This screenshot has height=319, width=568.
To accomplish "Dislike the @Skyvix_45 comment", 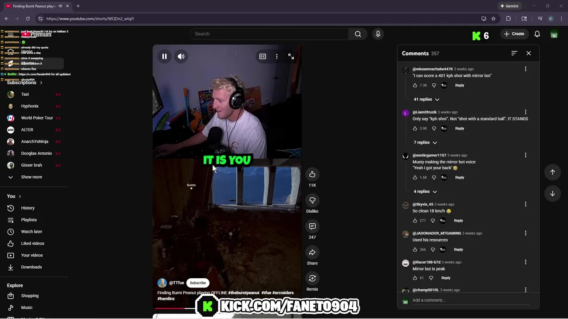I will [x=433, y=221].
